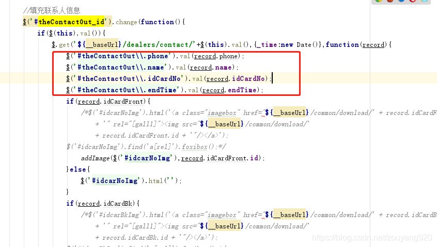437x247 pixels.
Task: Click the 'function' keyword after change(
Action: 158,22
